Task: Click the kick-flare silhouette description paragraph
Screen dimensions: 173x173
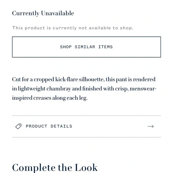Action: click(84, 89)
